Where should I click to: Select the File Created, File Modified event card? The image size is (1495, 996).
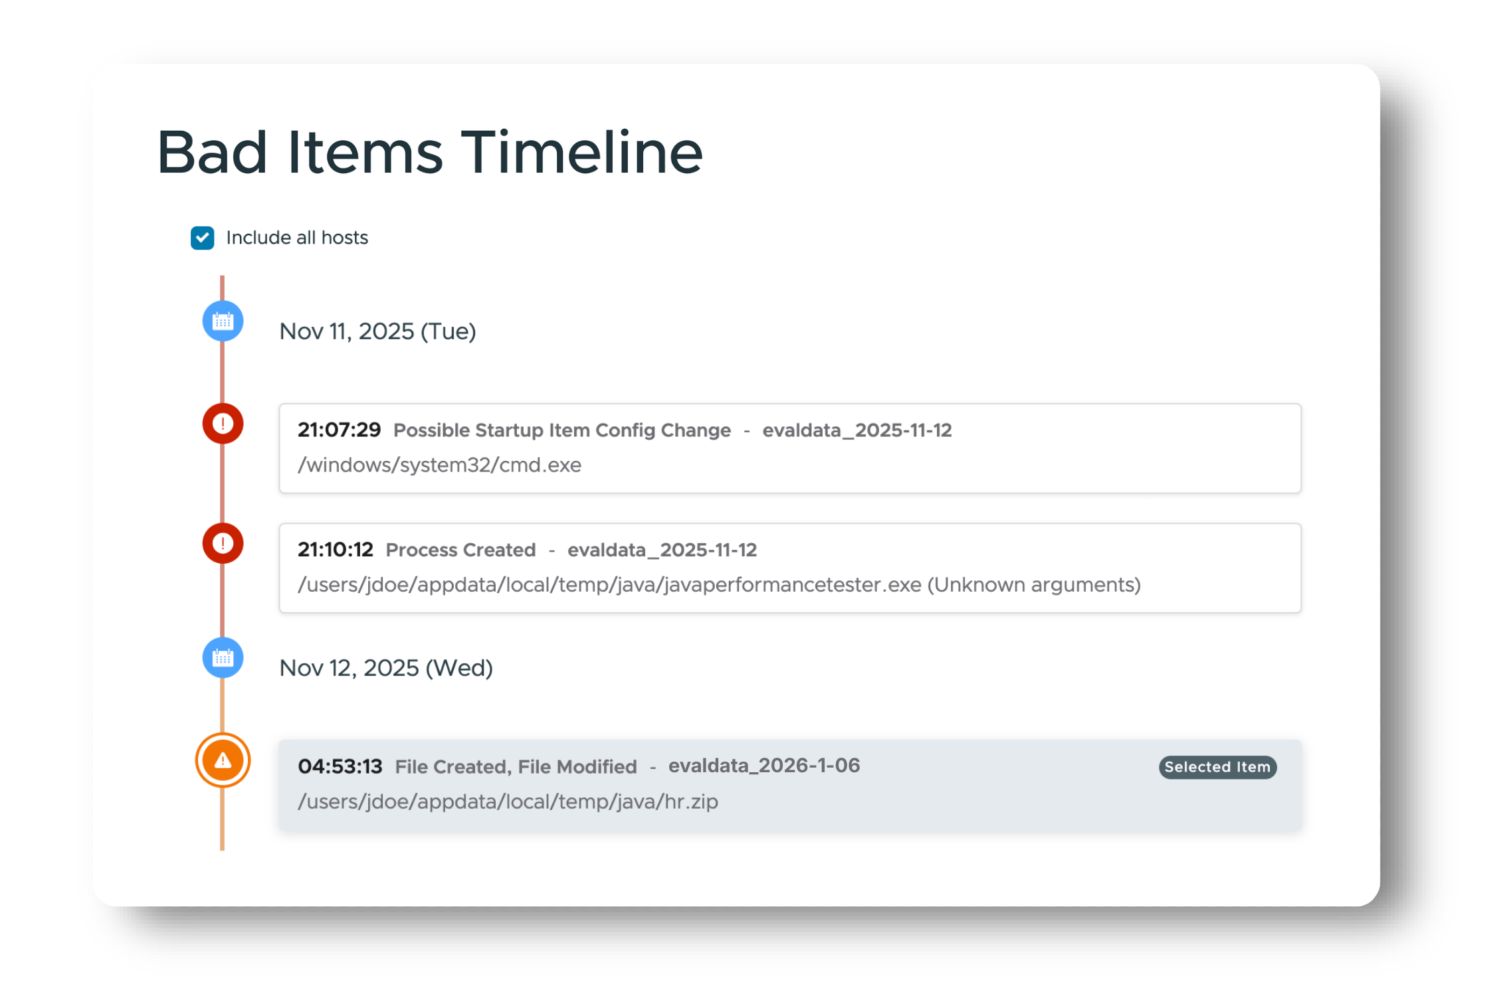point(790,785)
